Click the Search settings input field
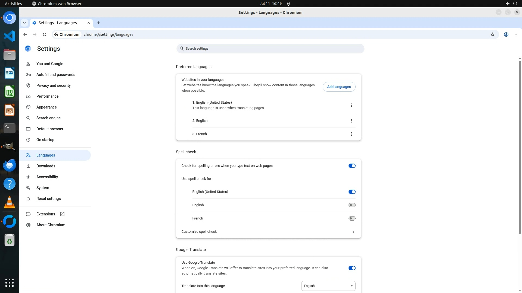The image size is (522, 293). 270,49
